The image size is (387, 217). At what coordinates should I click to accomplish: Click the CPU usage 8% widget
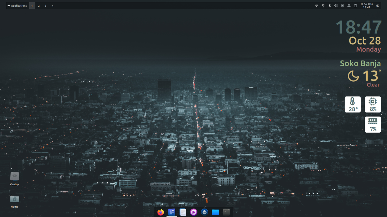click(x=373, y=104)
